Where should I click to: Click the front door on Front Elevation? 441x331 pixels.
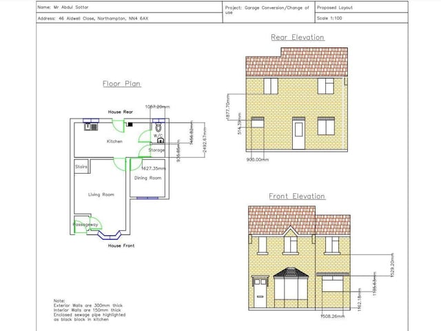pyautogui.click(x=260, y=292)
